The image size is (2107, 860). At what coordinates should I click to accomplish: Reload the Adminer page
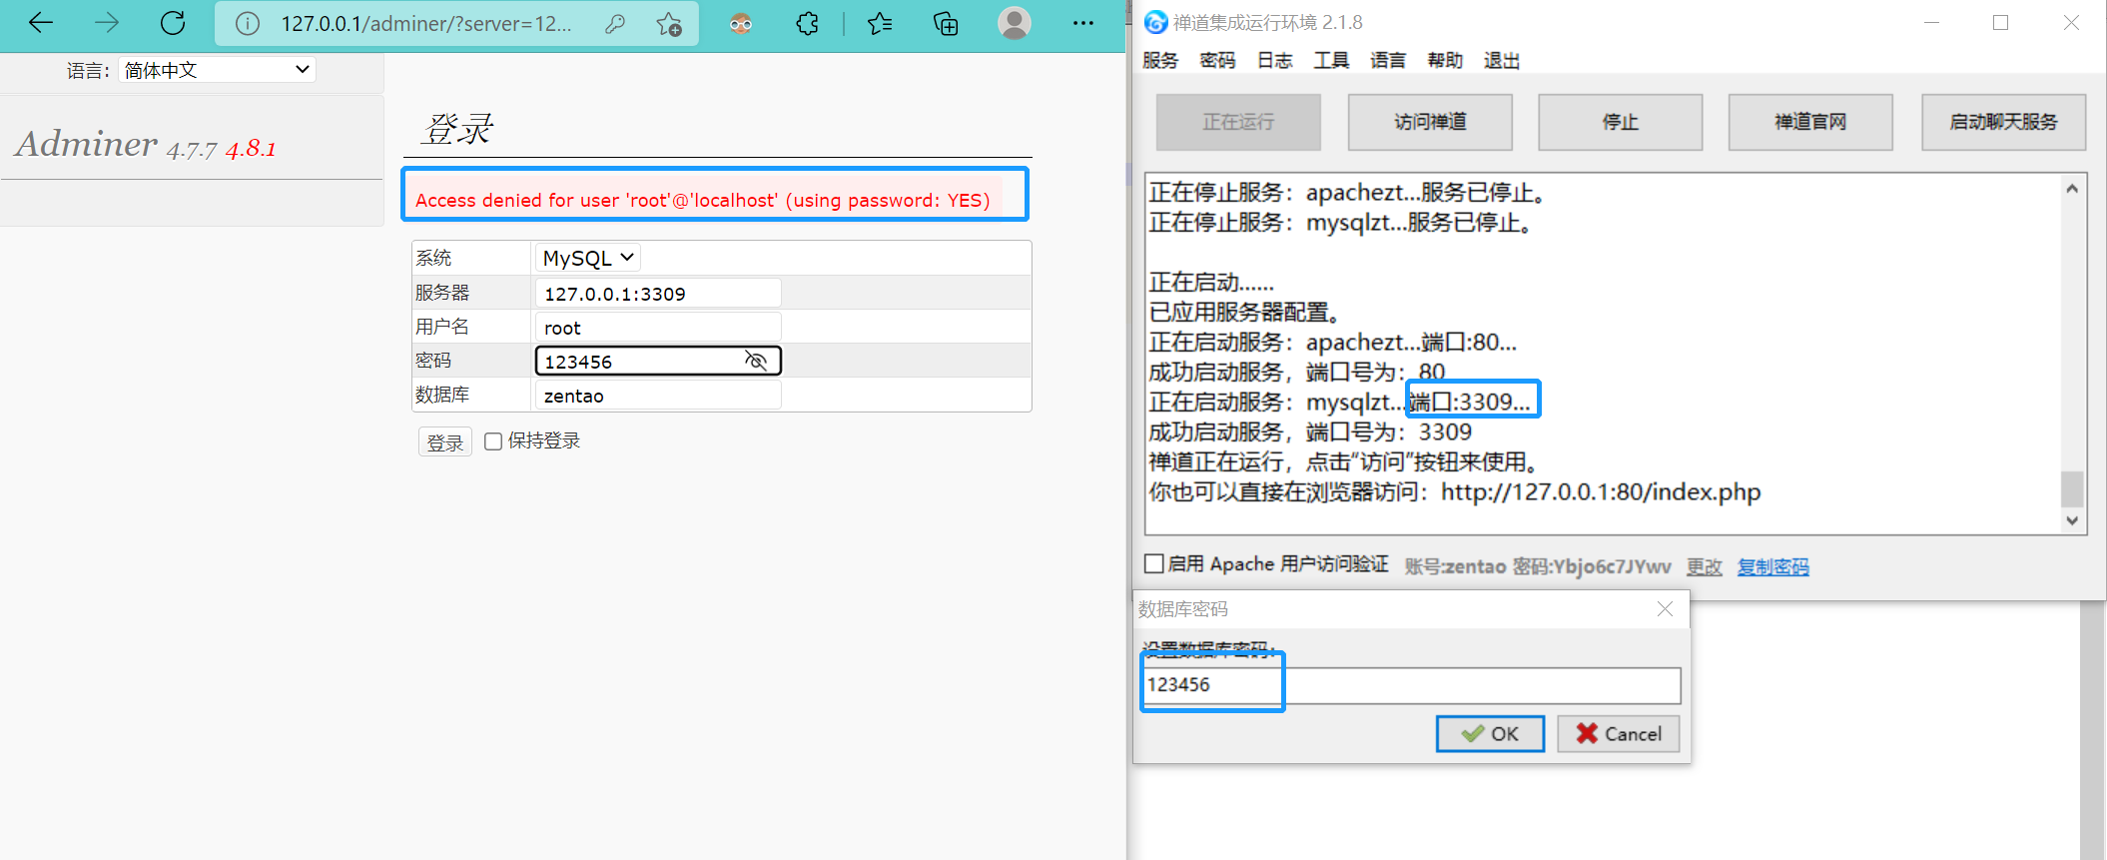point(173,23)
